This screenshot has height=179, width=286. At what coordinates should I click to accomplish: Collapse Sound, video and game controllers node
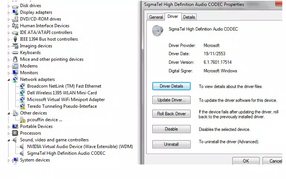pos(9,140)
